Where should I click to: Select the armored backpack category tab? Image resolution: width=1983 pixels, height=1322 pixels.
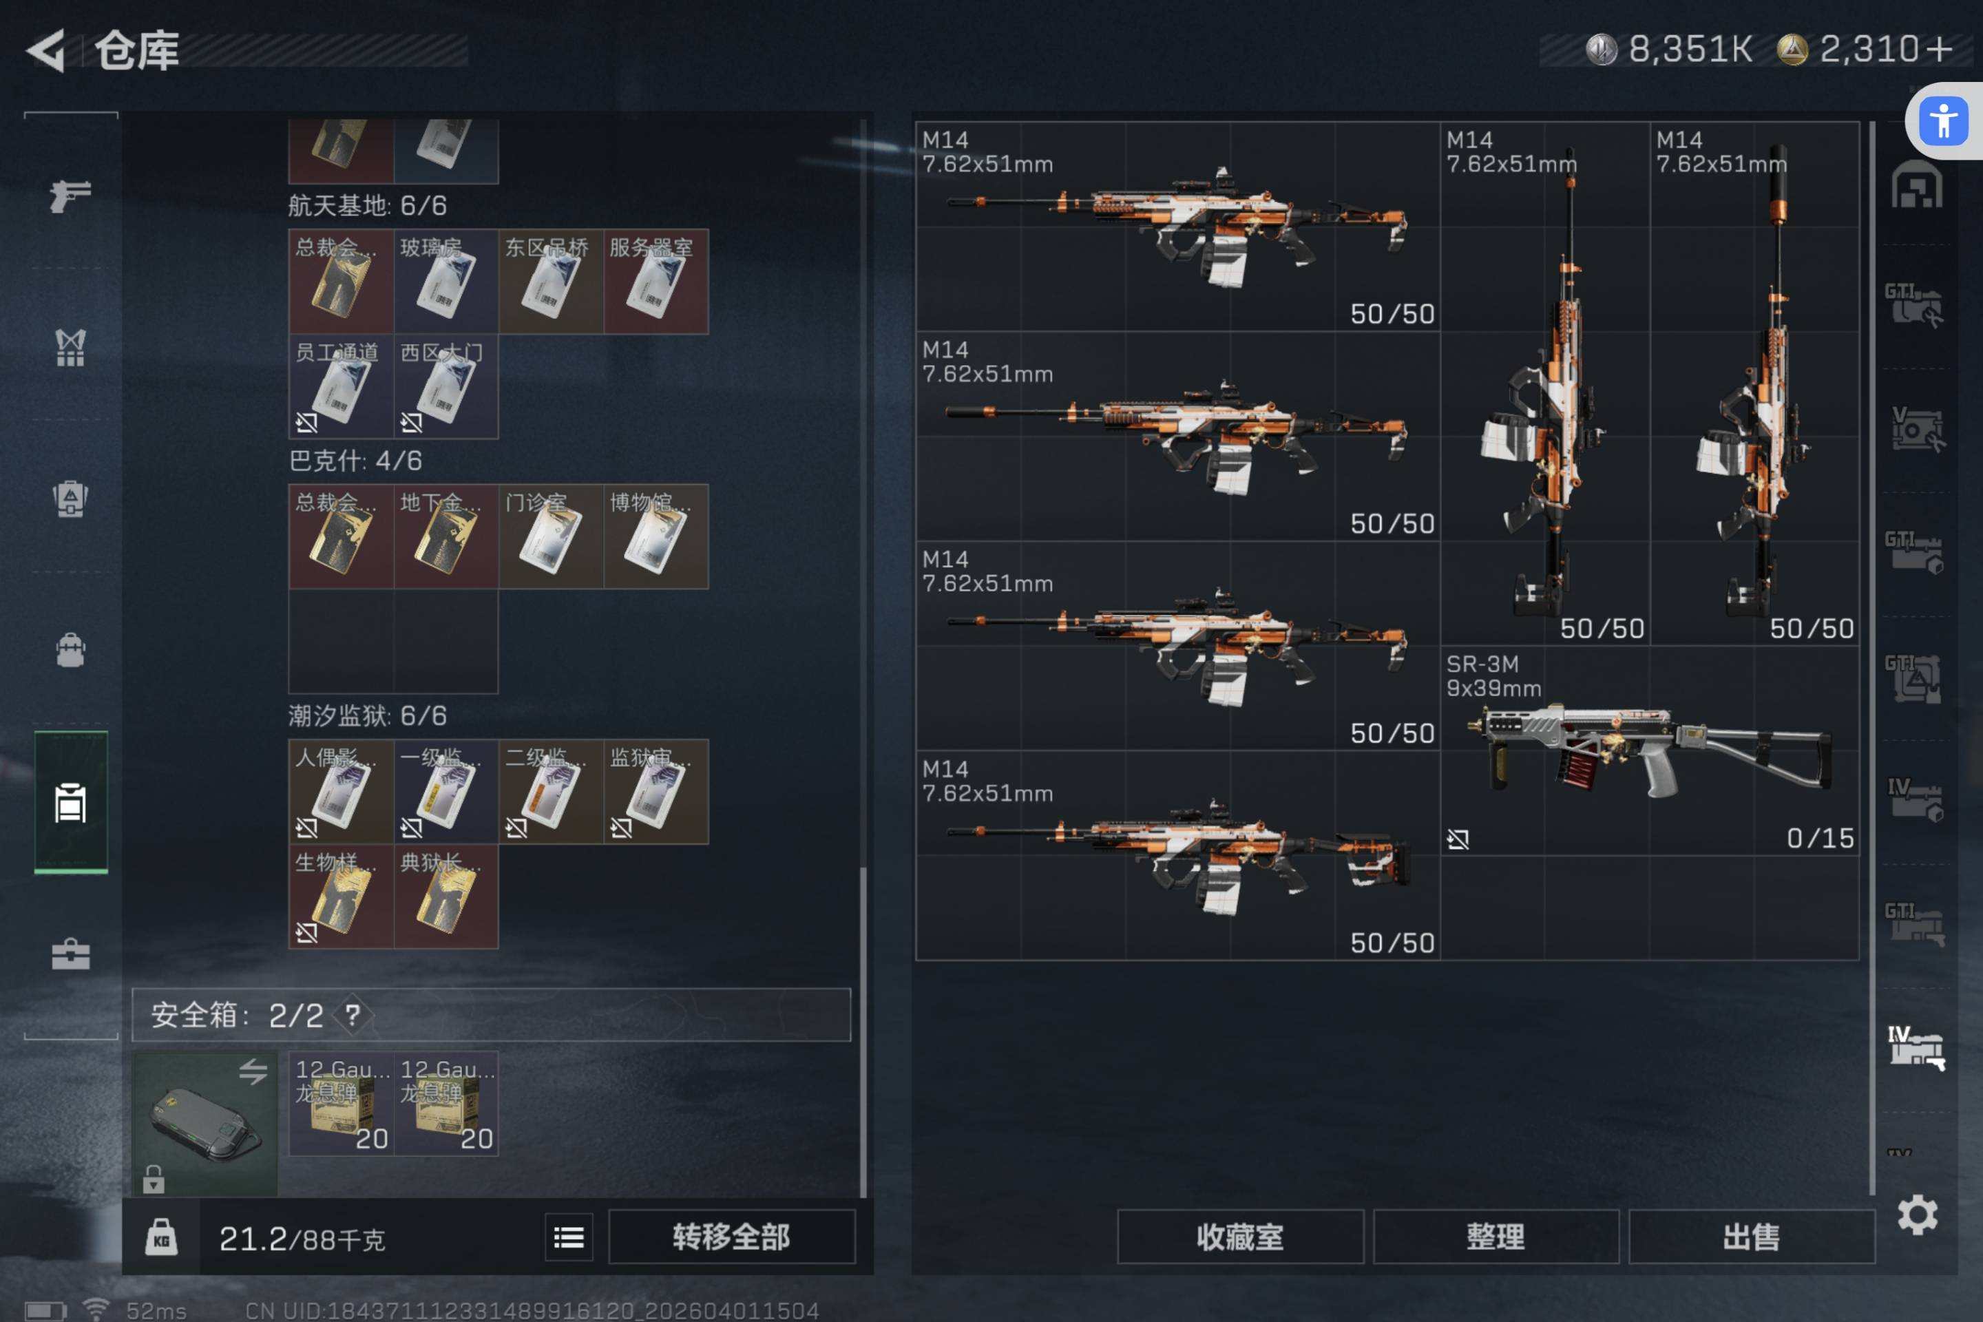click(x=70, y=499)
